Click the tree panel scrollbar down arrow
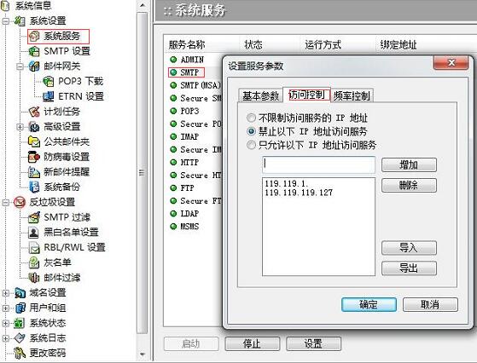The height and width of the screenshot is (363, 477). [142, 354]
